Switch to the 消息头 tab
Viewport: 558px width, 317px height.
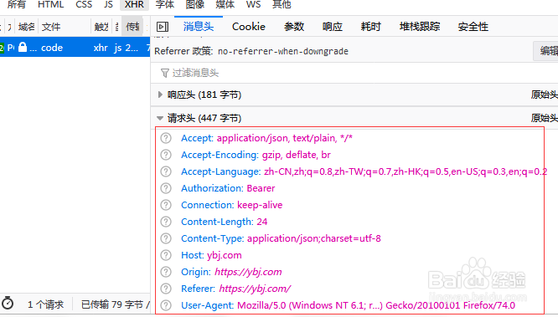(x=199, y=27)
